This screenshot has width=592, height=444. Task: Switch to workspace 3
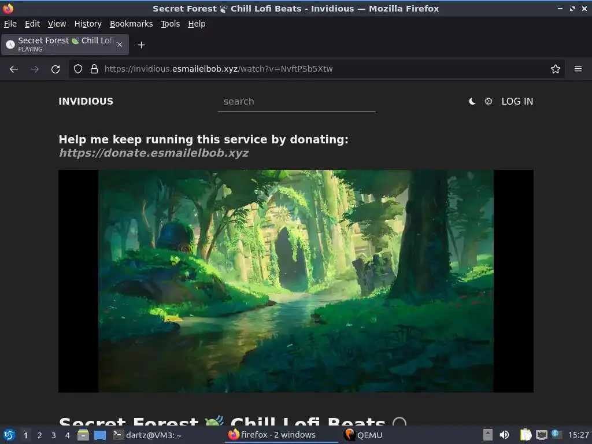tap(54, 435)
